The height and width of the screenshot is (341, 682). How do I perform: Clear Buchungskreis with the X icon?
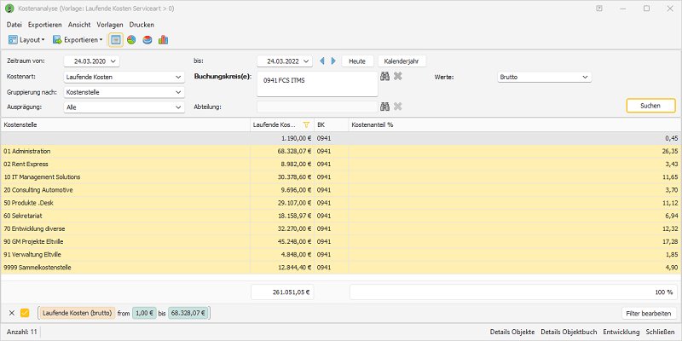pyautogui.click(x=398, y=77)
